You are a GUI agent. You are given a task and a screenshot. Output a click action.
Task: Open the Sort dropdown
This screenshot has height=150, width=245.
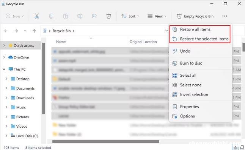pyautogui.click(x=130, y=16)
